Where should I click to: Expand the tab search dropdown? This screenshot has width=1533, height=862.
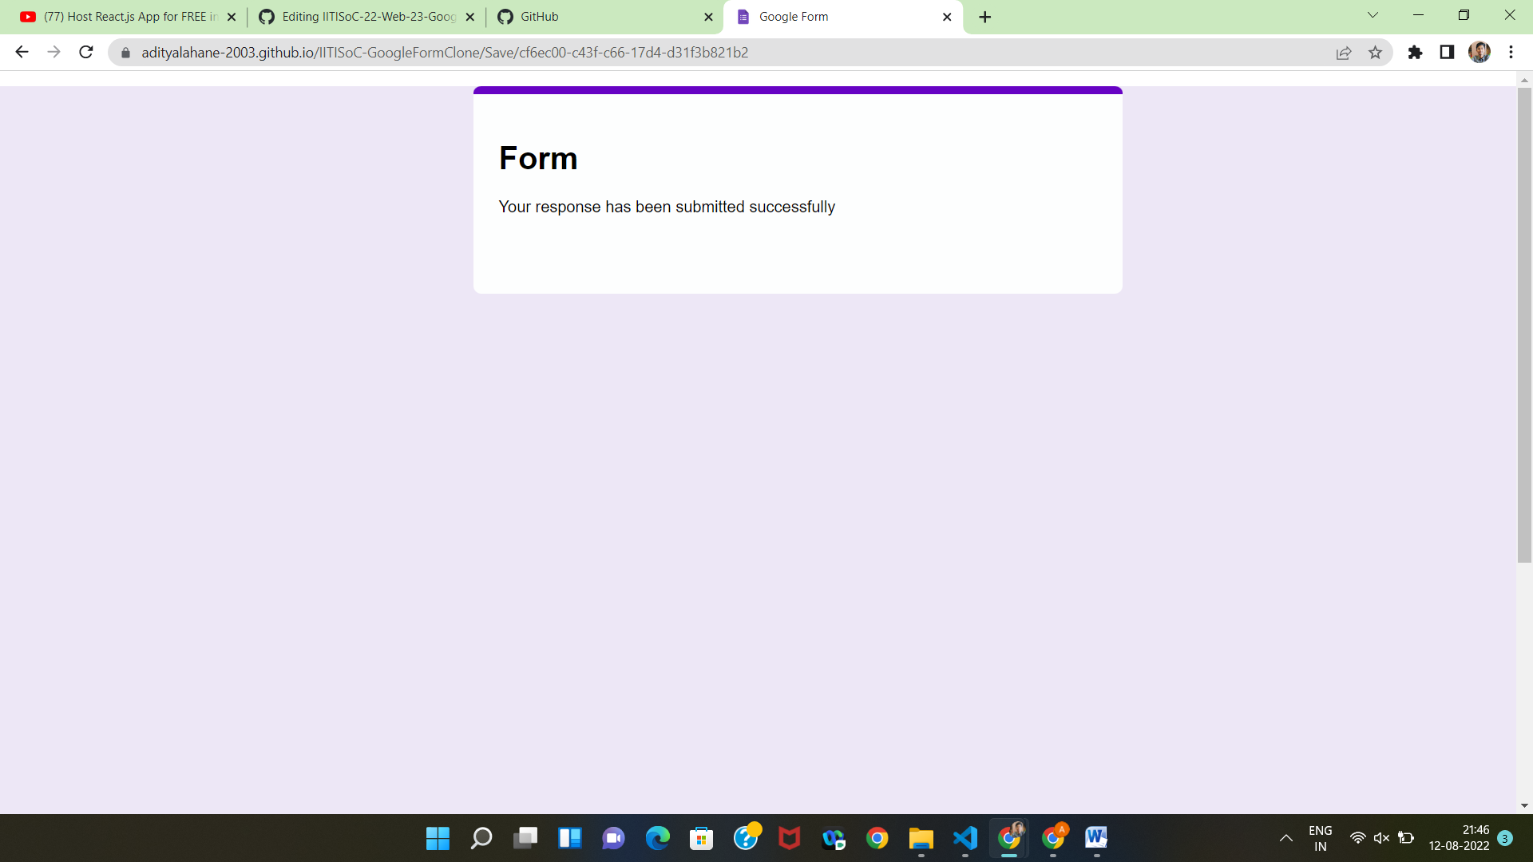pos(1373,15)
